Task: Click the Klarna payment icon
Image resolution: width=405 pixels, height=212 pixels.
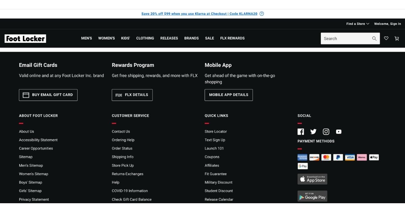Action: pos(362,157)
